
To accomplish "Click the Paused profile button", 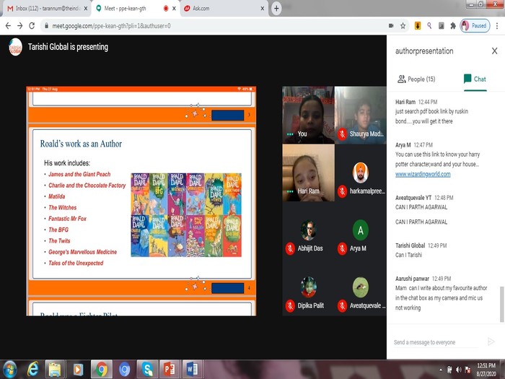I will [x=475, y=26].
